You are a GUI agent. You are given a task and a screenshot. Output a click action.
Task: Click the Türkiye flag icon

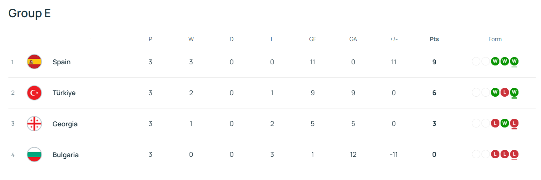click(34, 93)
